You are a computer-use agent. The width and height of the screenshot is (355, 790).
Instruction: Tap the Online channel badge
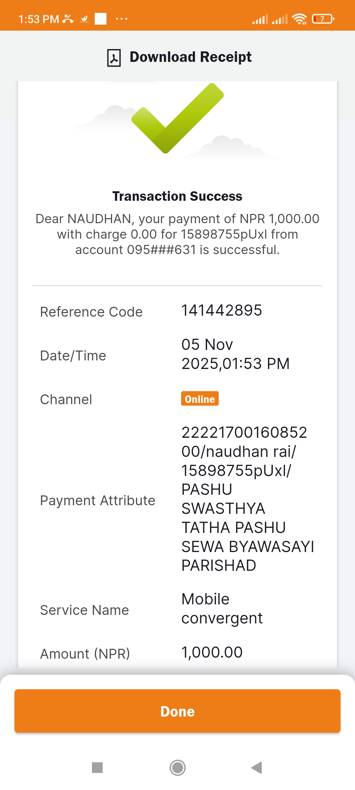(x=200, y=399)
